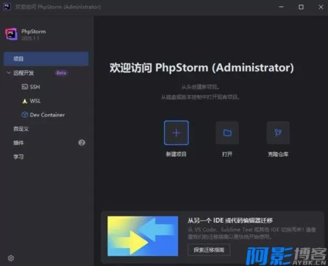The width and height of the screenshot is (328, 266).
Task: Click the New Project plus icon
Action: coord(176,132)
